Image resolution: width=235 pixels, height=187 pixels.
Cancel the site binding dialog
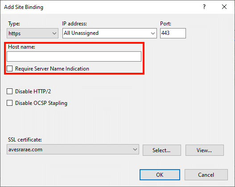tap(206, 175)
